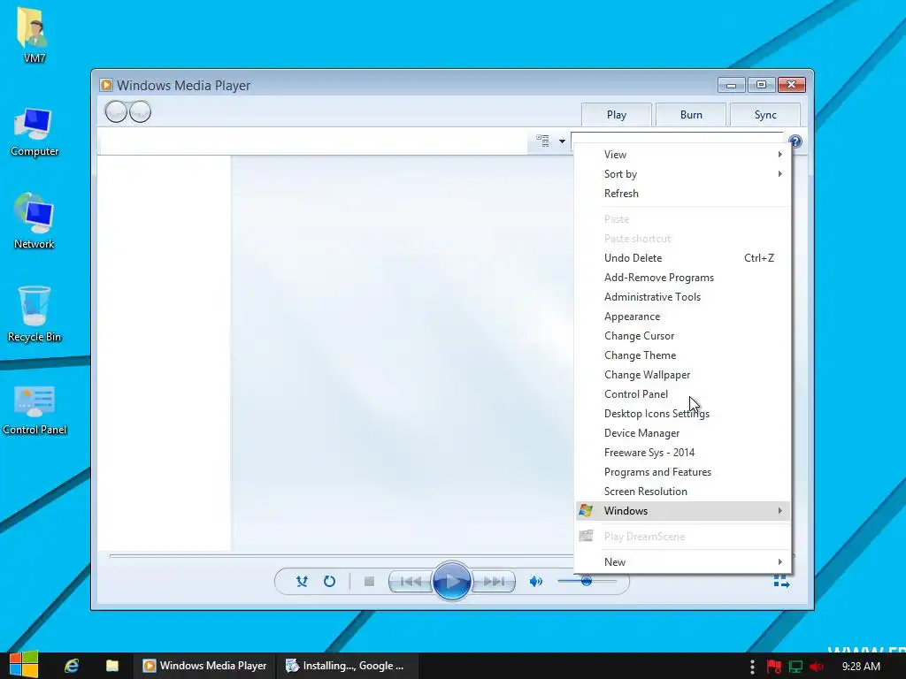Toggle repeat mode in the player
906x679 pixels.
pyautogui.click(x=329, y=582)
